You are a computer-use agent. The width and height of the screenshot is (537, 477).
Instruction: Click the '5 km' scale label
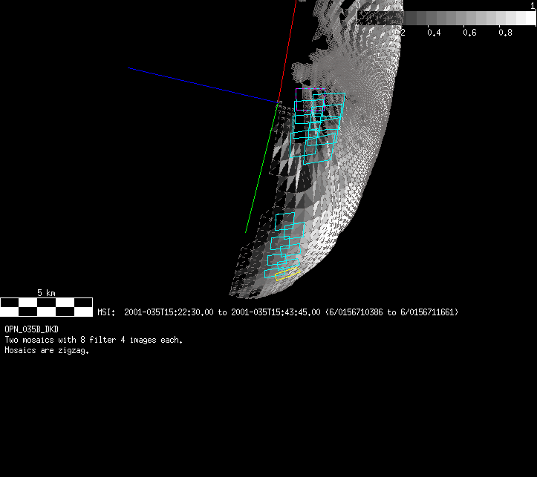[x=46, y=293]
